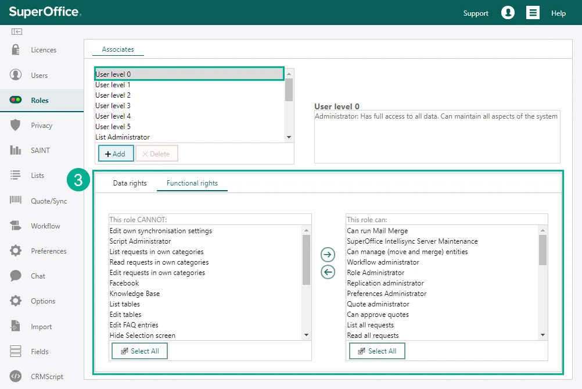Open the Support link in header
This screenshot has width=582, height=389.
476,13
